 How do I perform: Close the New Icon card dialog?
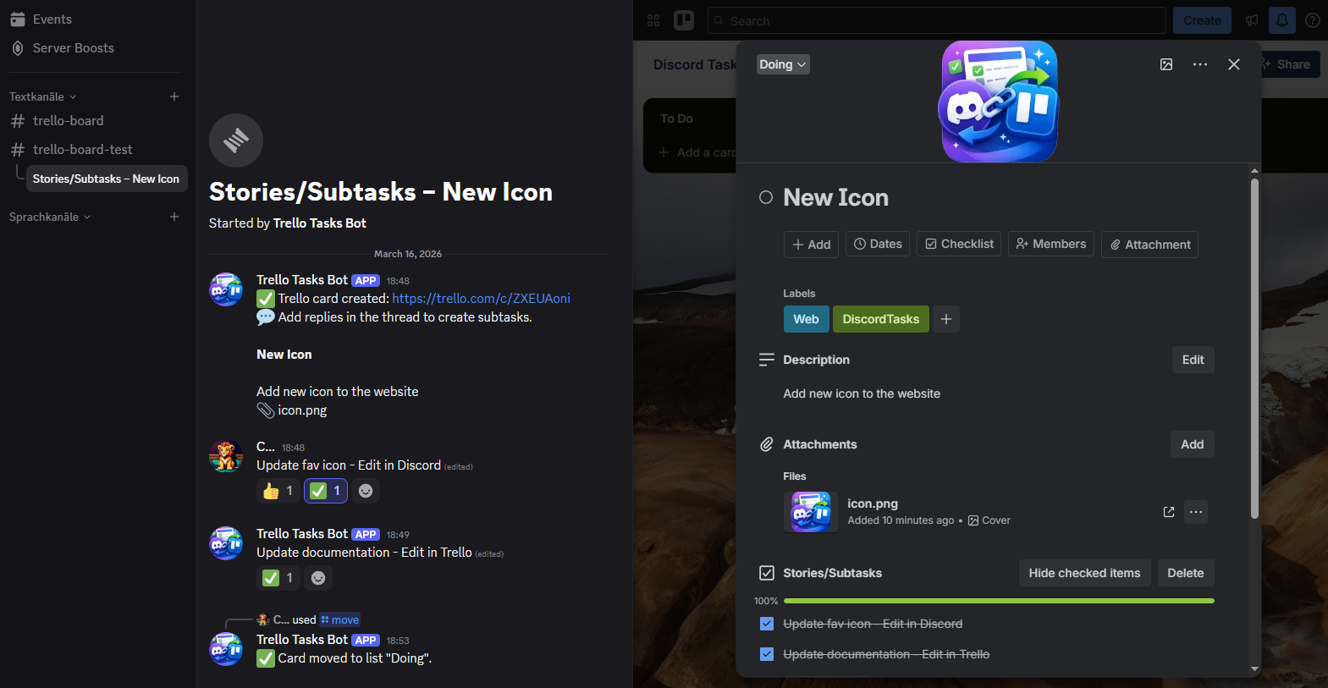[1234, 64]
